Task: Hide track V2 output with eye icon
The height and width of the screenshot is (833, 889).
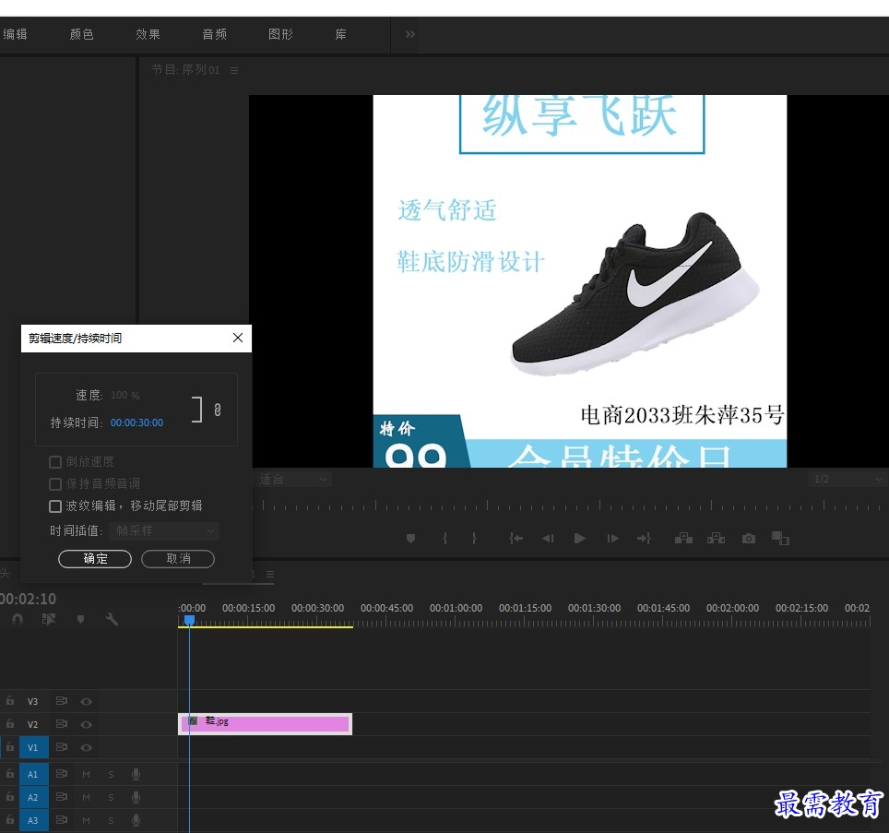Action: point(86,724)
